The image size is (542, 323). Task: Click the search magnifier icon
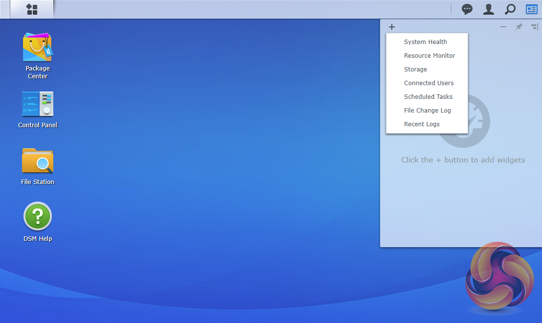point(510,9)
